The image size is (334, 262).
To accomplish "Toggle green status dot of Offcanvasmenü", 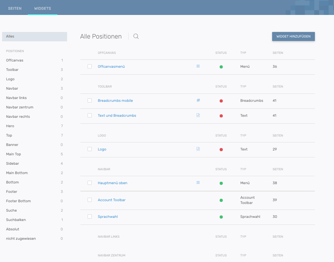I will (221, 67).
